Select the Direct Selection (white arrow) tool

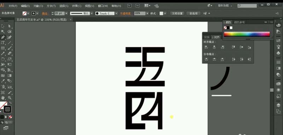pos(10,26)
